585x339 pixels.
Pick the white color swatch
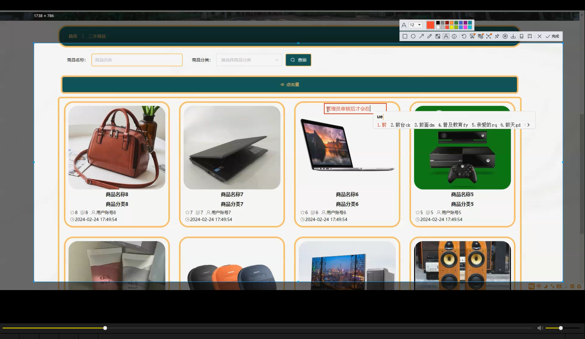(438, 27)
